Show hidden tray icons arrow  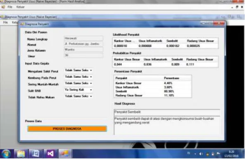coord(195,154)
